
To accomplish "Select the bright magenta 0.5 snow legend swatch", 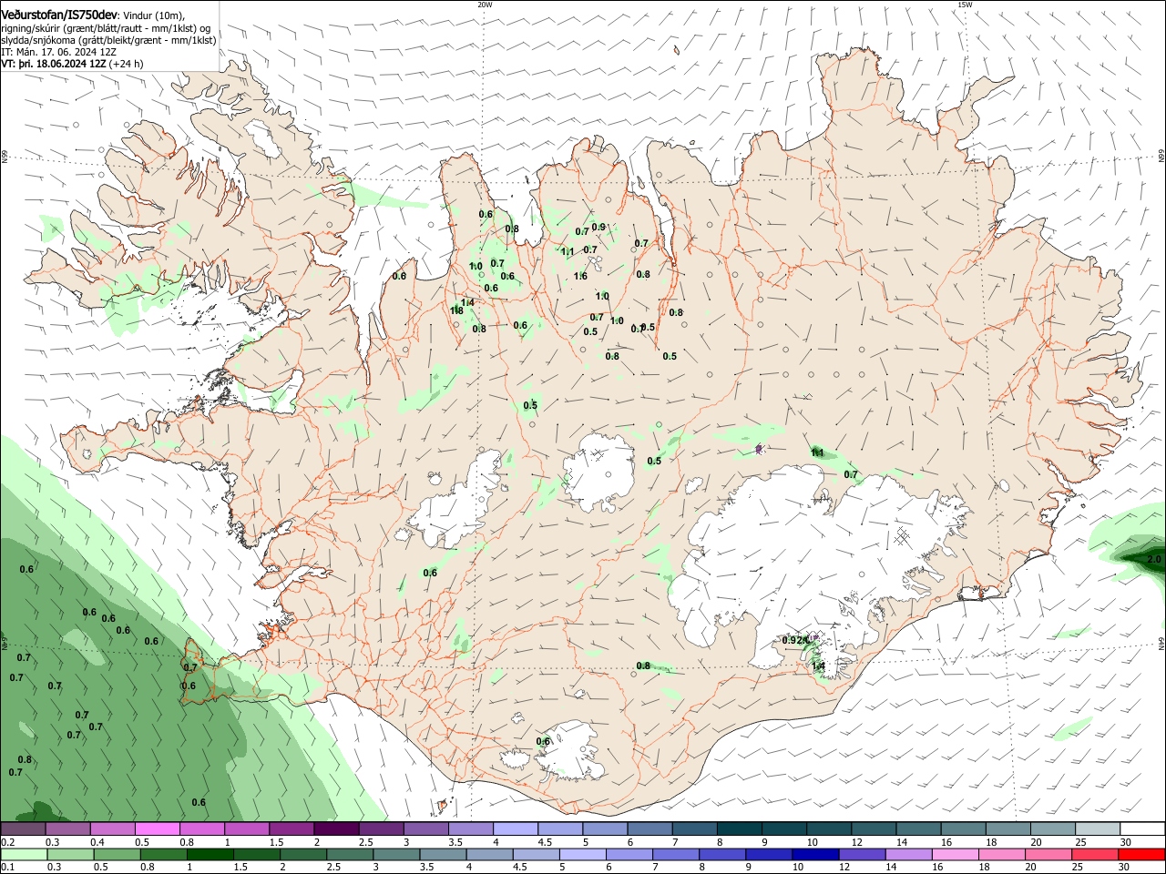I will 157,829.
